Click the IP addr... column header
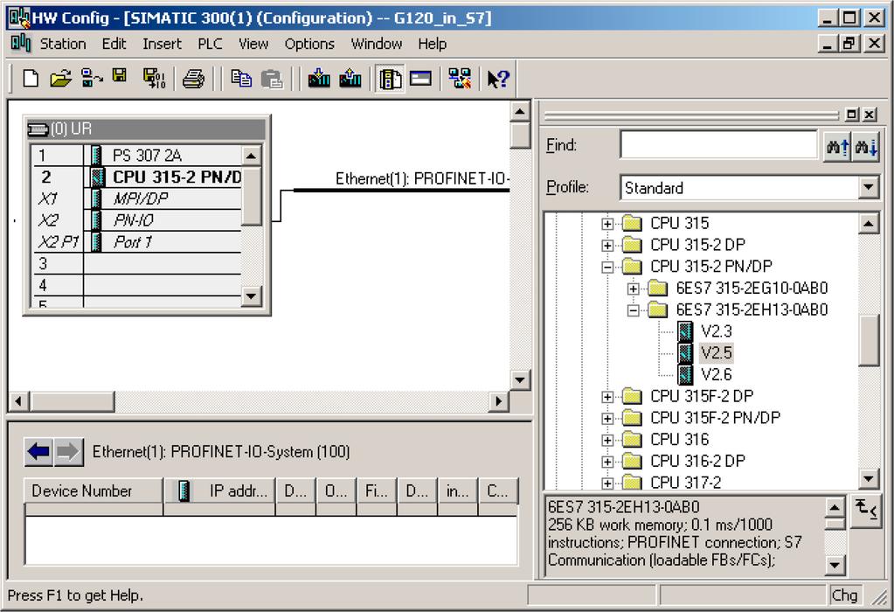 point(219,490)
